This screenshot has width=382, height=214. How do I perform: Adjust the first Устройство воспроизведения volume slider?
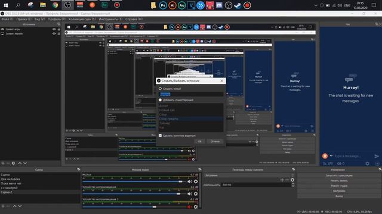[134, 194]
